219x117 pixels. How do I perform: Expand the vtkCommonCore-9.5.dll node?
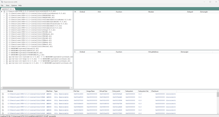[x=4, y=28]
